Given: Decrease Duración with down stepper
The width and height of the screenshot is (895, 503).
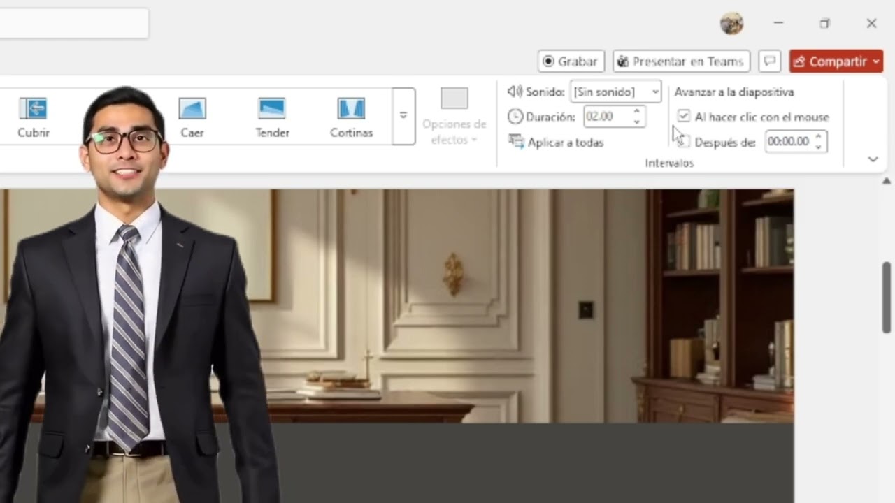Looking at the screenshot, I should (636, 122).
